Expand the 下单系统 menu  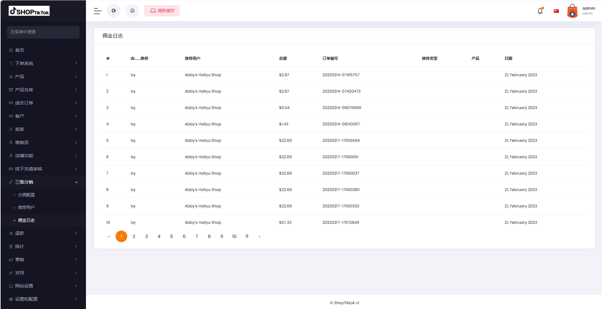[43, 63]
